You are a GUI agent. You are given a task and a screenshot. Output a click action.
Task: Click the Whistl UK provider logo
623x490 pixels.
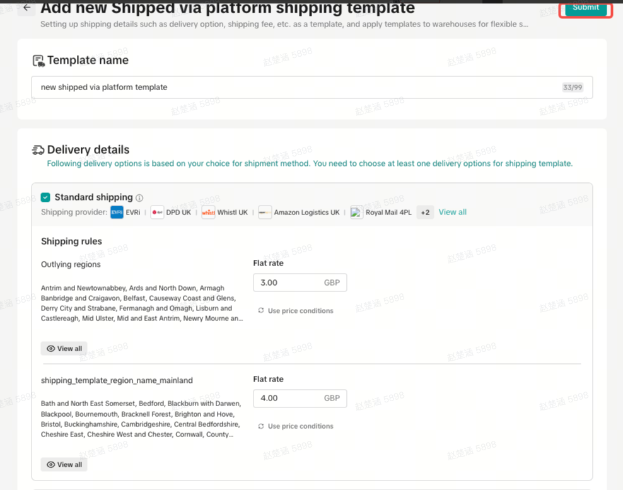point(208,213)
